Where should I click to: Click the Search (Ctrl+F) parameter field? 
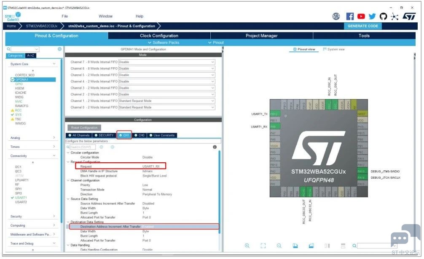83,147
